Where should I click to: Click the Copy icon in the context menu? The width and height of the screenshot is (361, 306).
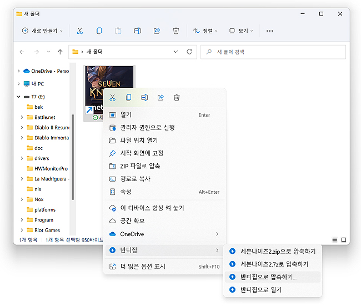[x=128, y=98]
